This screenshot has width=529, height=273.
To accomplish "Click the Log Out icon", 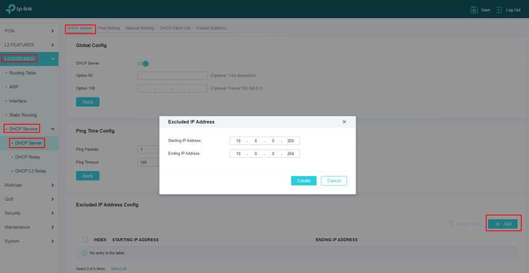I will (x=499, y=10).
